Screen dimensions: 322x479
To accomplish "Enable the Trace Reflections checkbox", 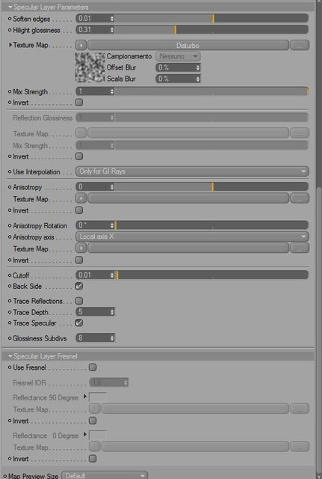I will [x=79, y=301].
